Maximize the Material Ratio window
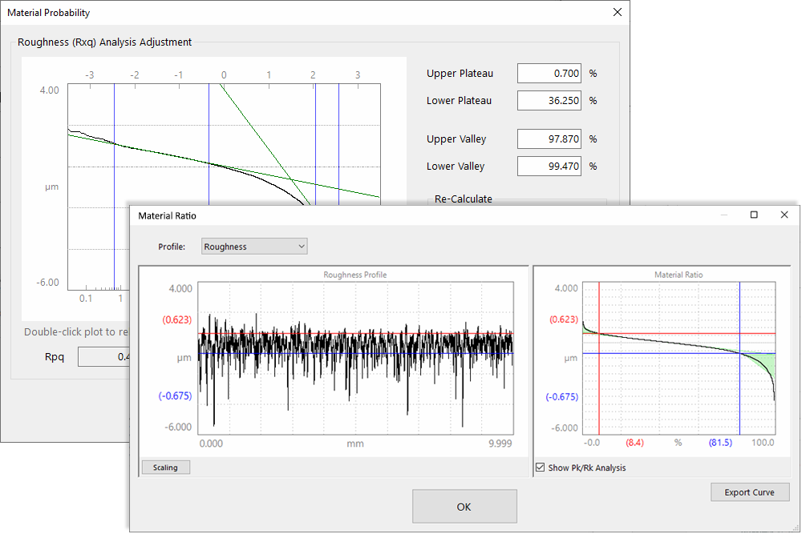Viewport: 802px width, 534px height. pos(754,215)
